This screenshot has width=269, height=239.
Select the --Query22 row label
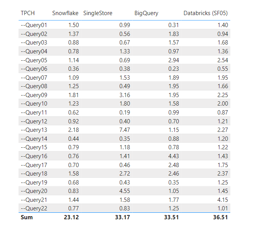[33, 208]
